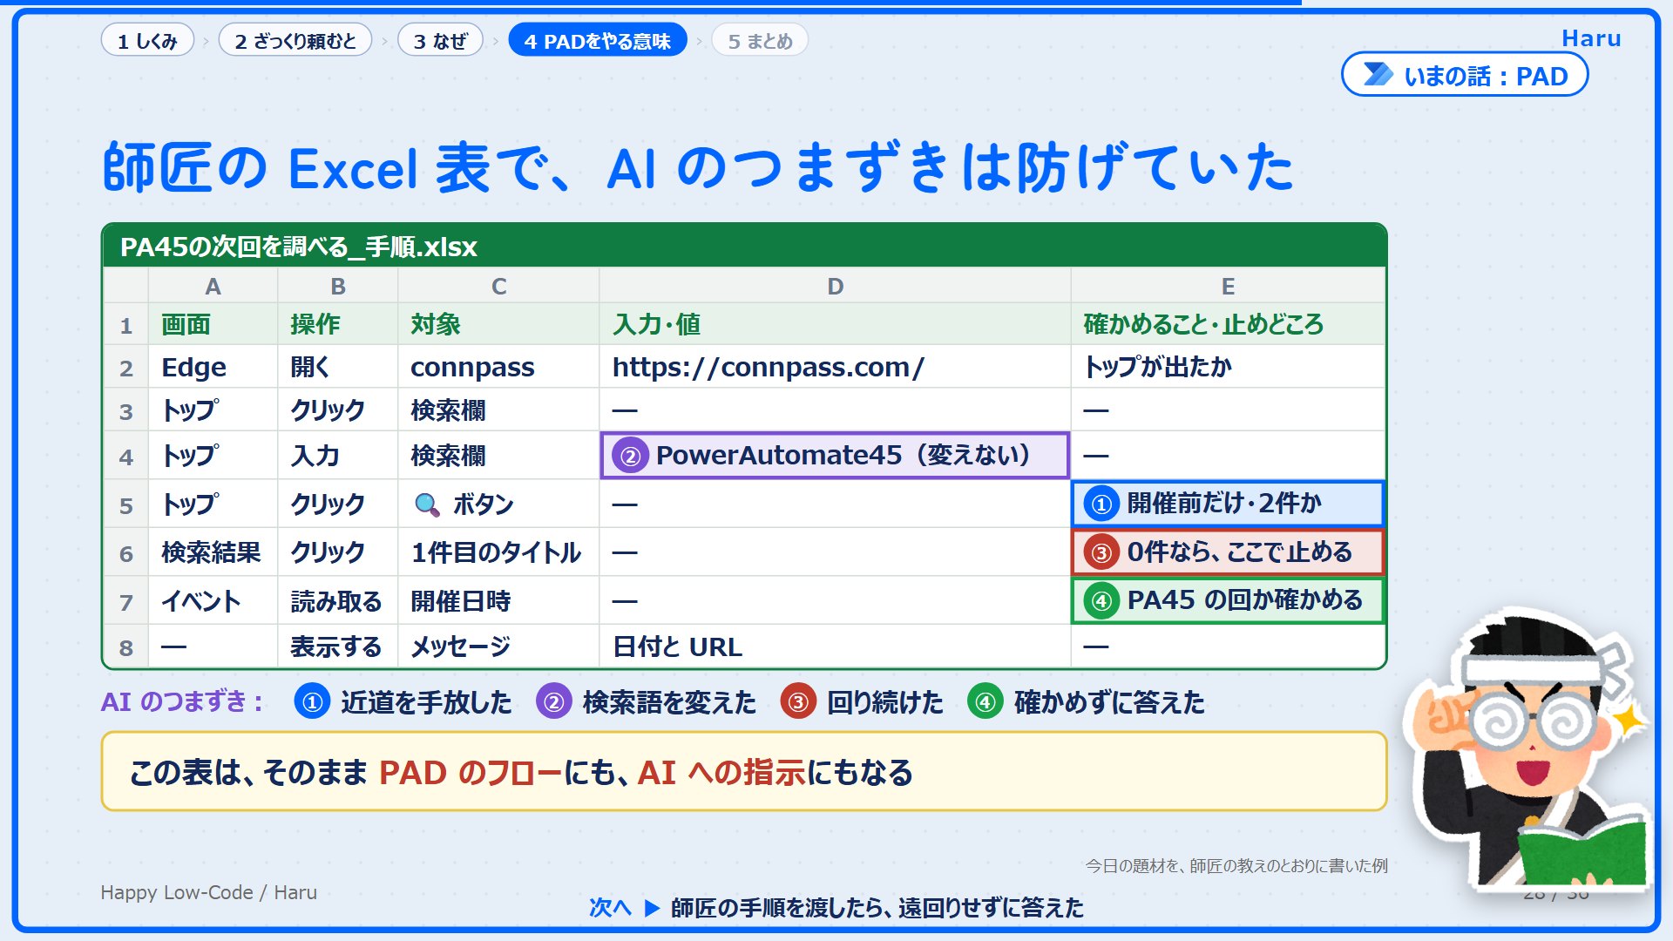Click circled 3 icon in 0件なら cell
1673x941 pixels.
click(x=1101, y=552)
